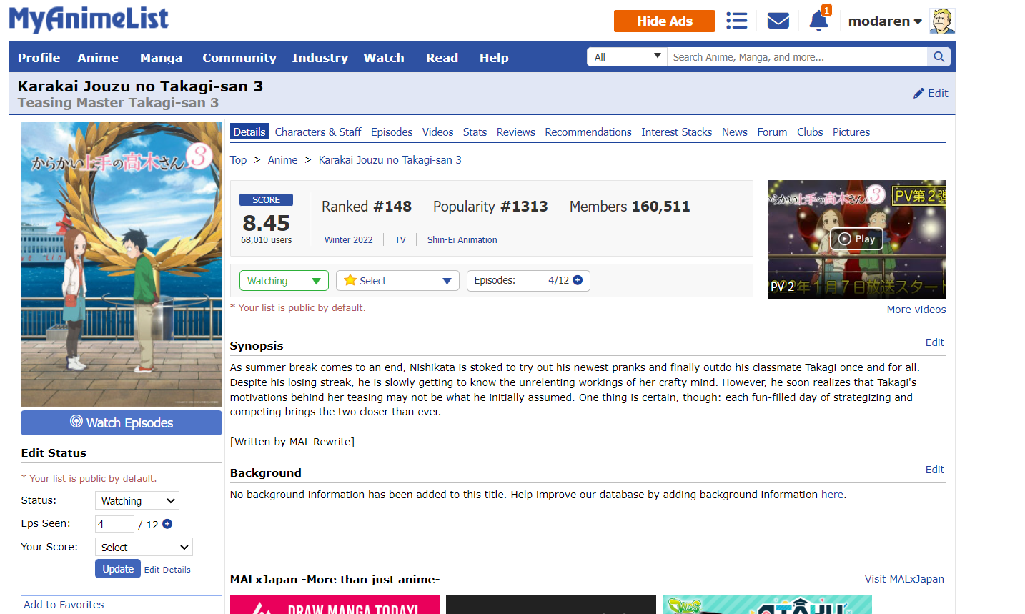The width and height of the screenshot is (1025, 614).
Task: Open the More videos link
Action: (x=916, y=310)
